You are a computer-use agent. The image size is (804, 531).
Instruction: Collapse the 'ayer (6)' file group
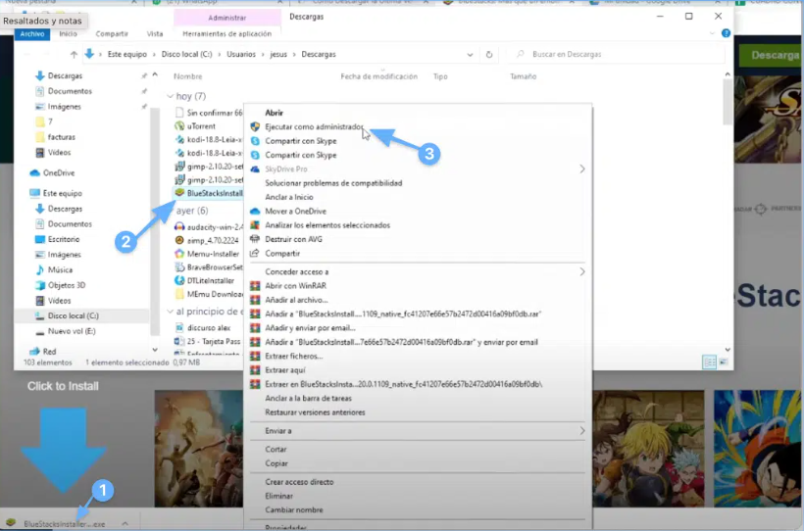170,211
